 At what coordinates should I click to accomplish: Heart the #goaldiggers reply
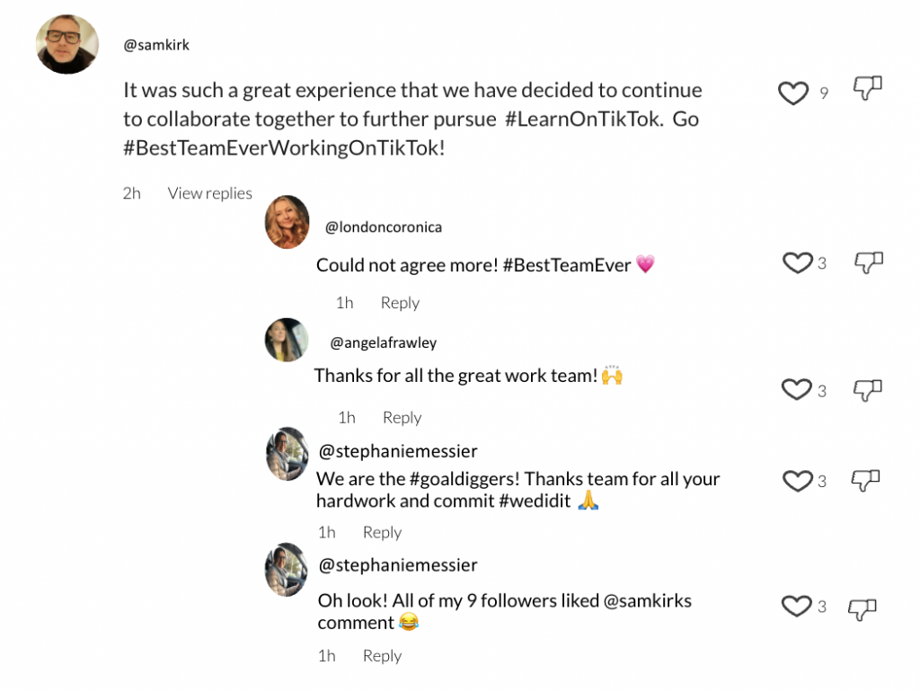tap(797, 481)
